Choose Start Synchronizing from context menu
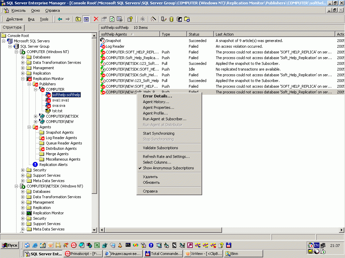The width and height of the screenshot is (345, 258). (x=158, y=133)
